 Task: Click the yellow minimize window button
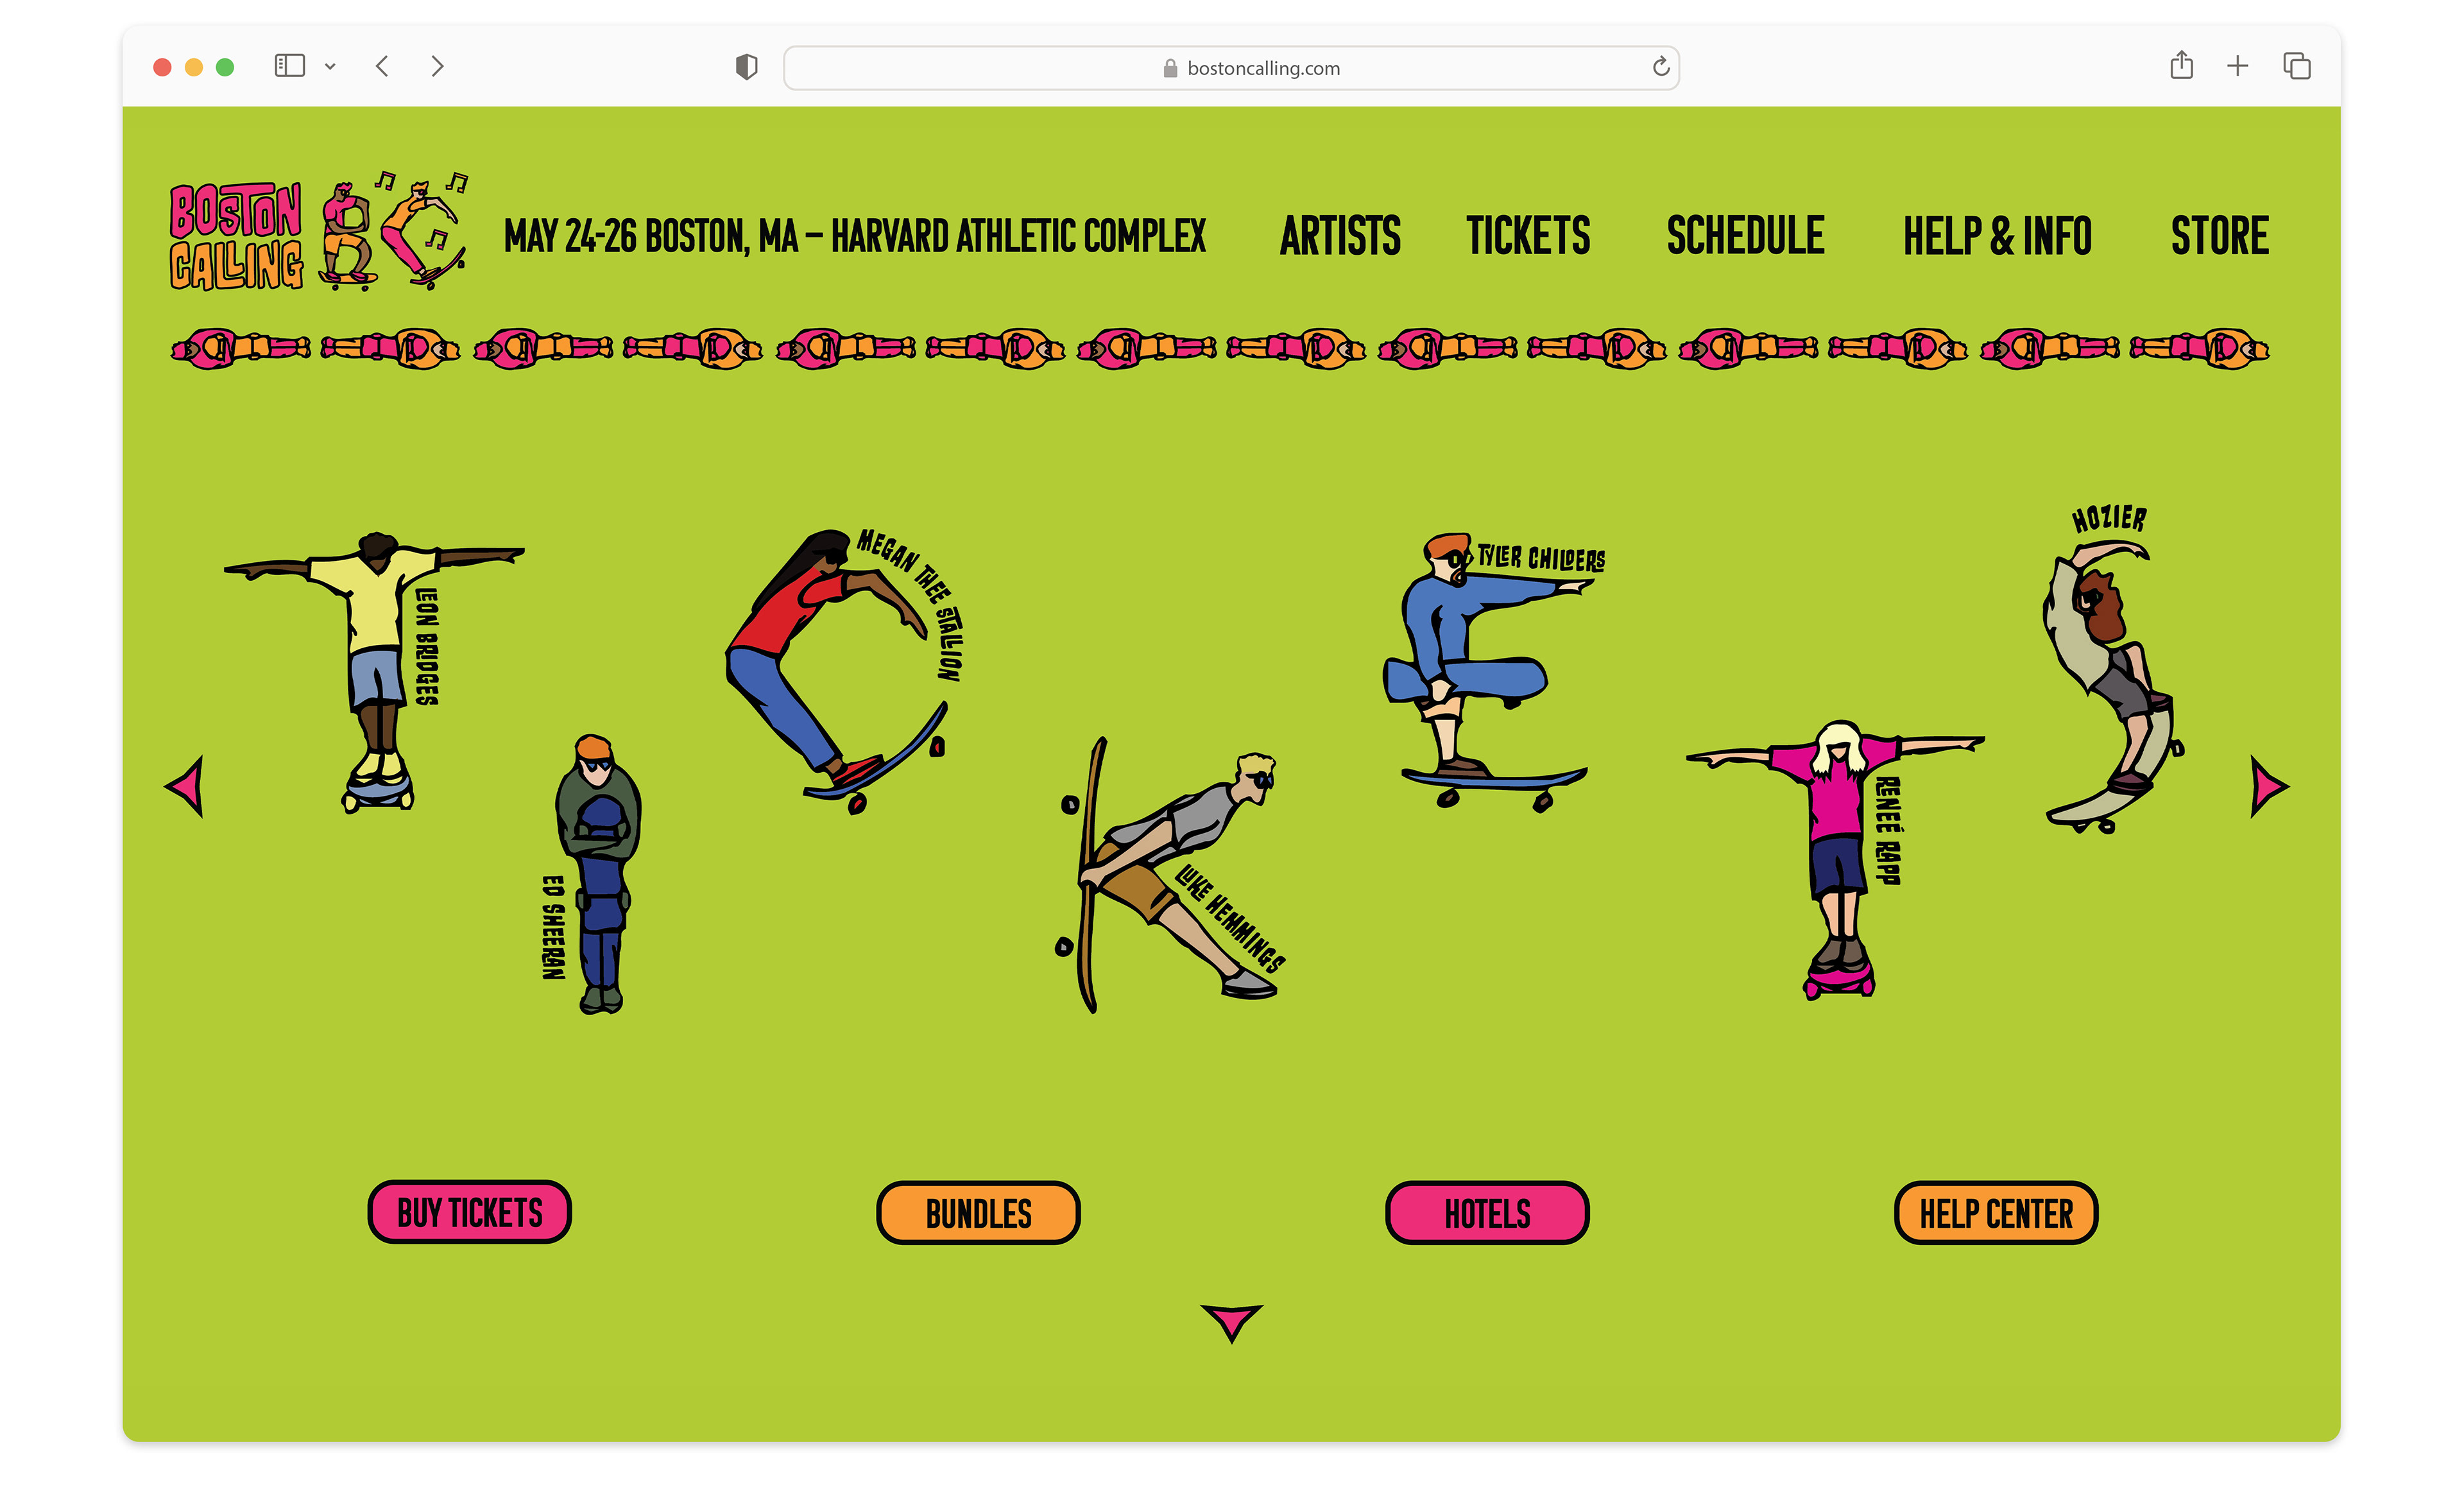point(194,67)
